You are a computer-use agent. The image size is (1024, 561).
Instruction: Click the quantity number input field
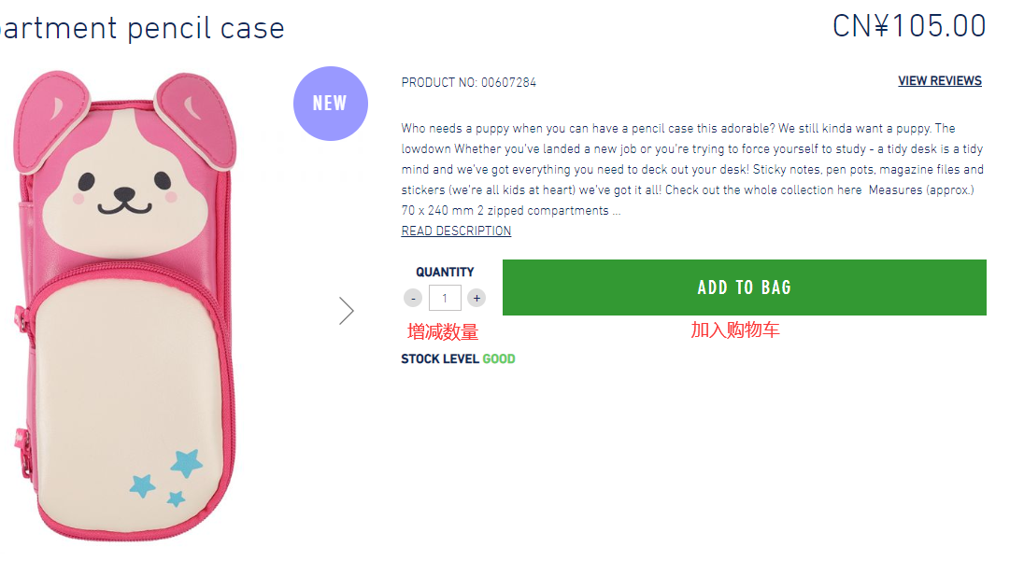[445, 299]
